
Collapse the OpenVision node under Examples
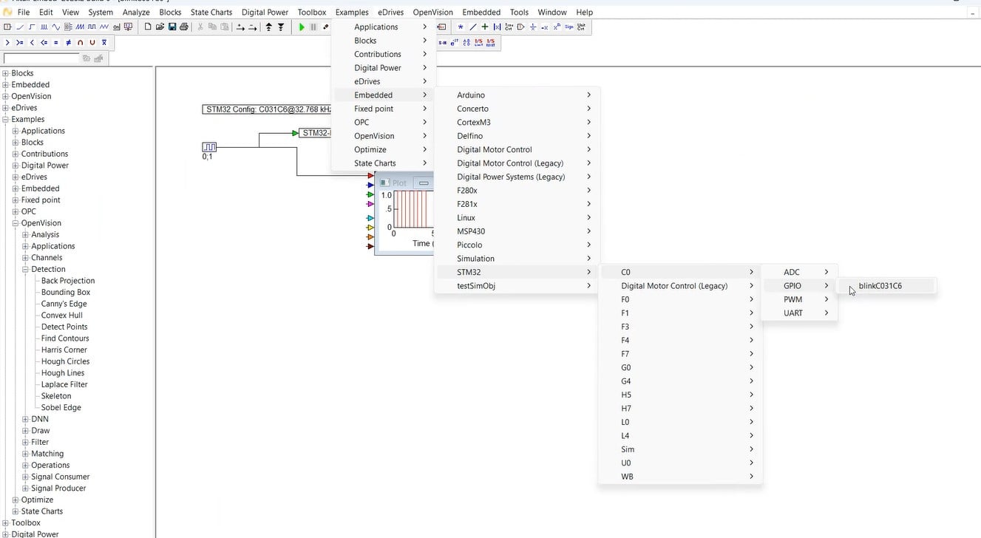pyautogui.click(x=16, y=223)
